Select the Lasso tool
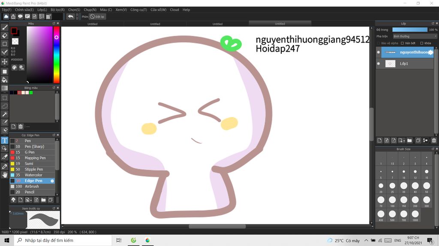439x246 pixels. pyautogui.click(x=4, y=106)
